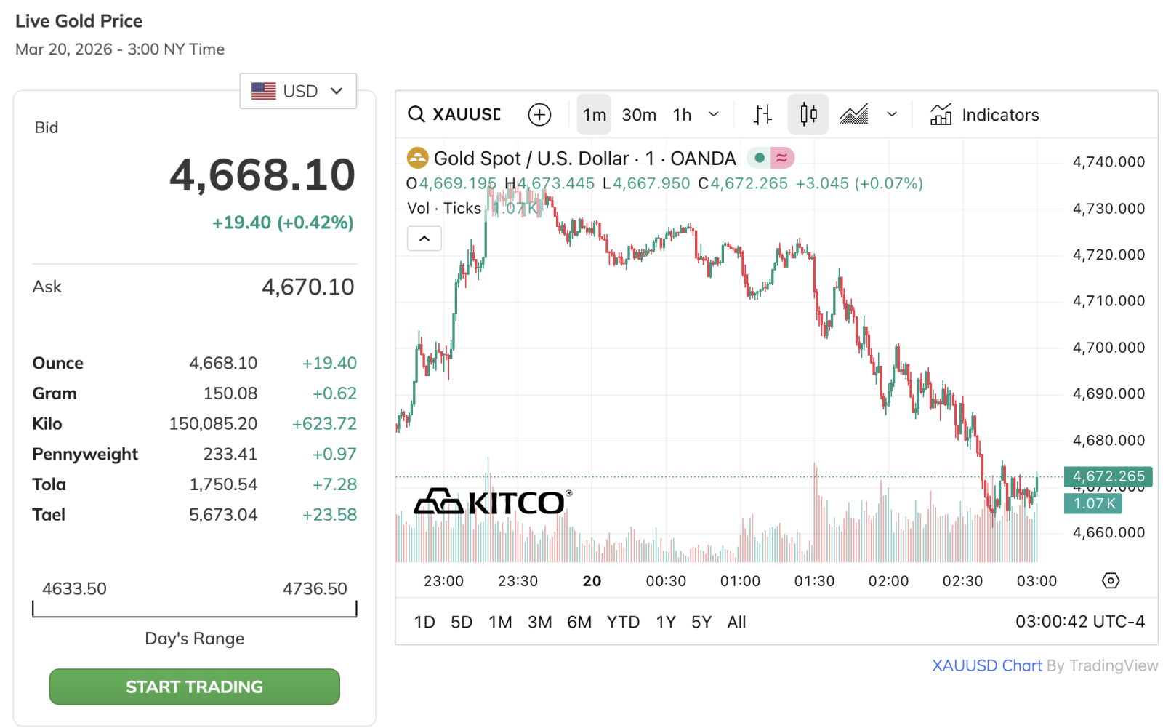Toggle the pink delayed data indicator
This screenshot has height=728, width=1163.
pyautogui.click(x=782, y=158)
